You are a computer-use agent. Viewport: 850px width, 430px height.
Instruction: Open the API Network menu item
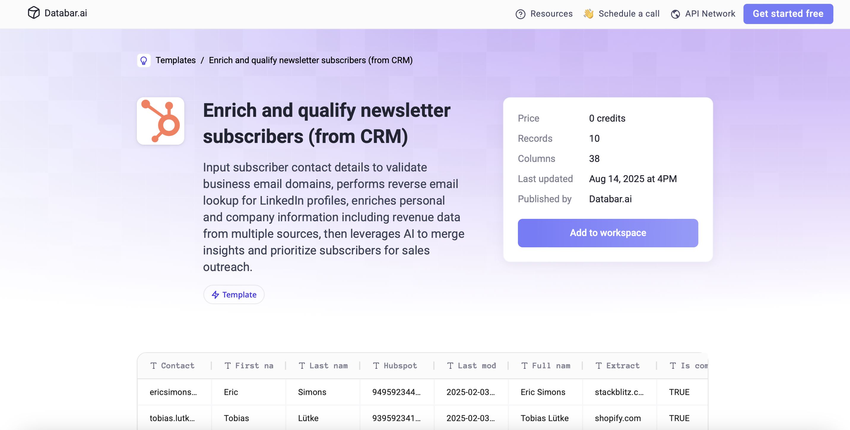703,14
